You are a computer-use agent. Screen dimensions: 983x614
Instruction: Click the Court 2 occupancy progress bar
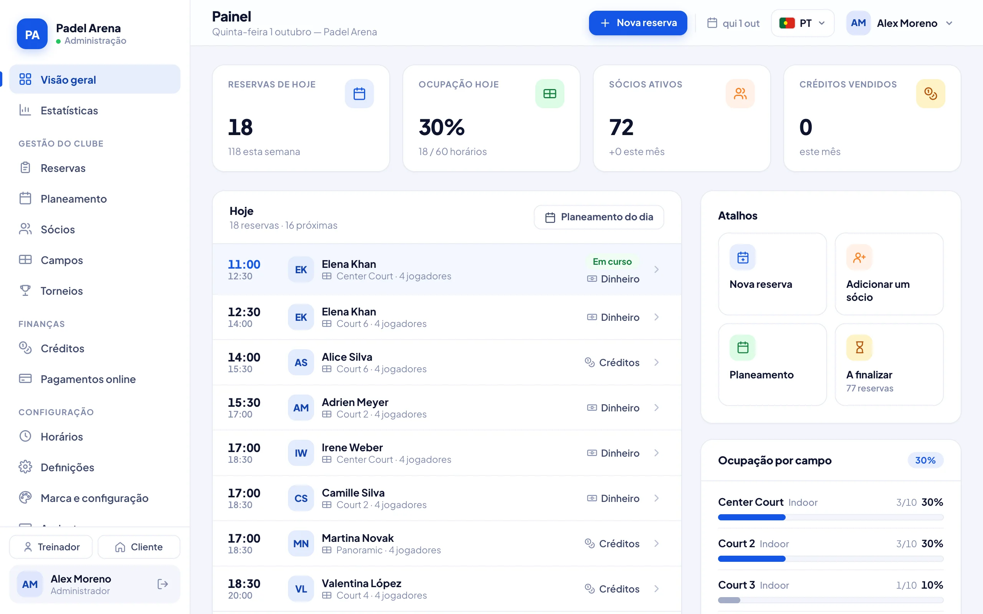click(x=831, y=559)
